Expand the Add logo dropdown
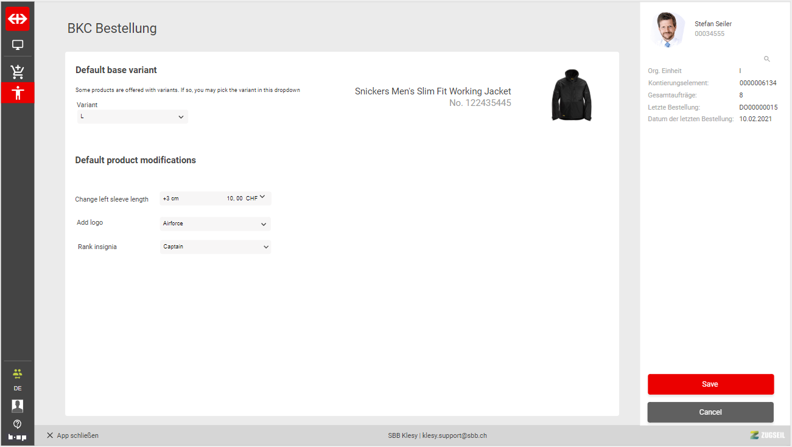792x447 pixels. [x=215, y=224]
